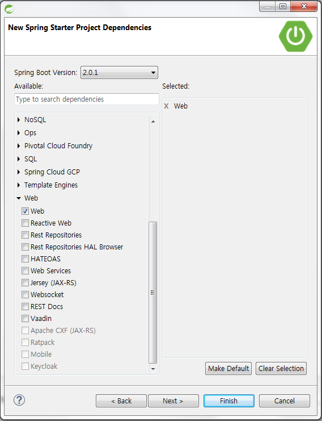
Task: Click the Clear Selection button
Action: click(281, 368)
